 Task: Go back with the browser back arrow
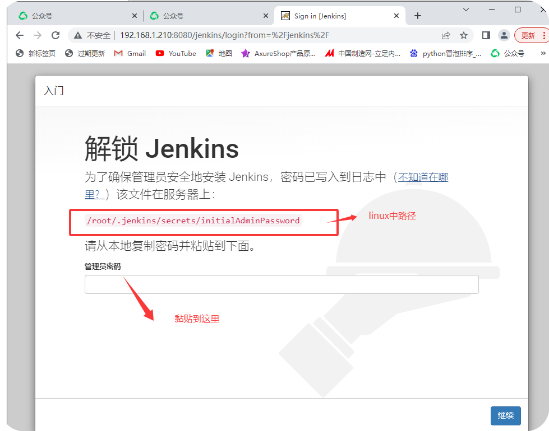pos(20,35)
